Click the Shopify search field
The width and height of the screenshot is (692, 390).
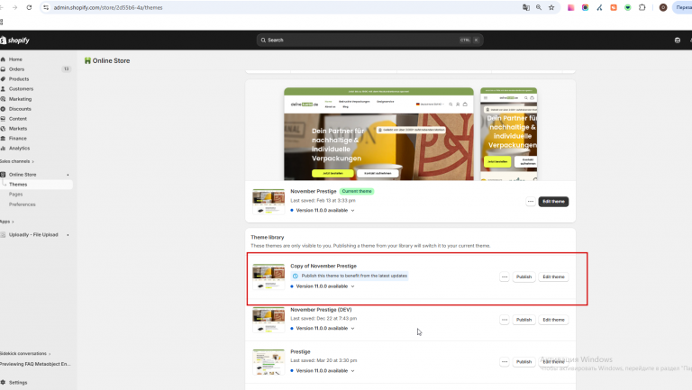pos(369,41)
